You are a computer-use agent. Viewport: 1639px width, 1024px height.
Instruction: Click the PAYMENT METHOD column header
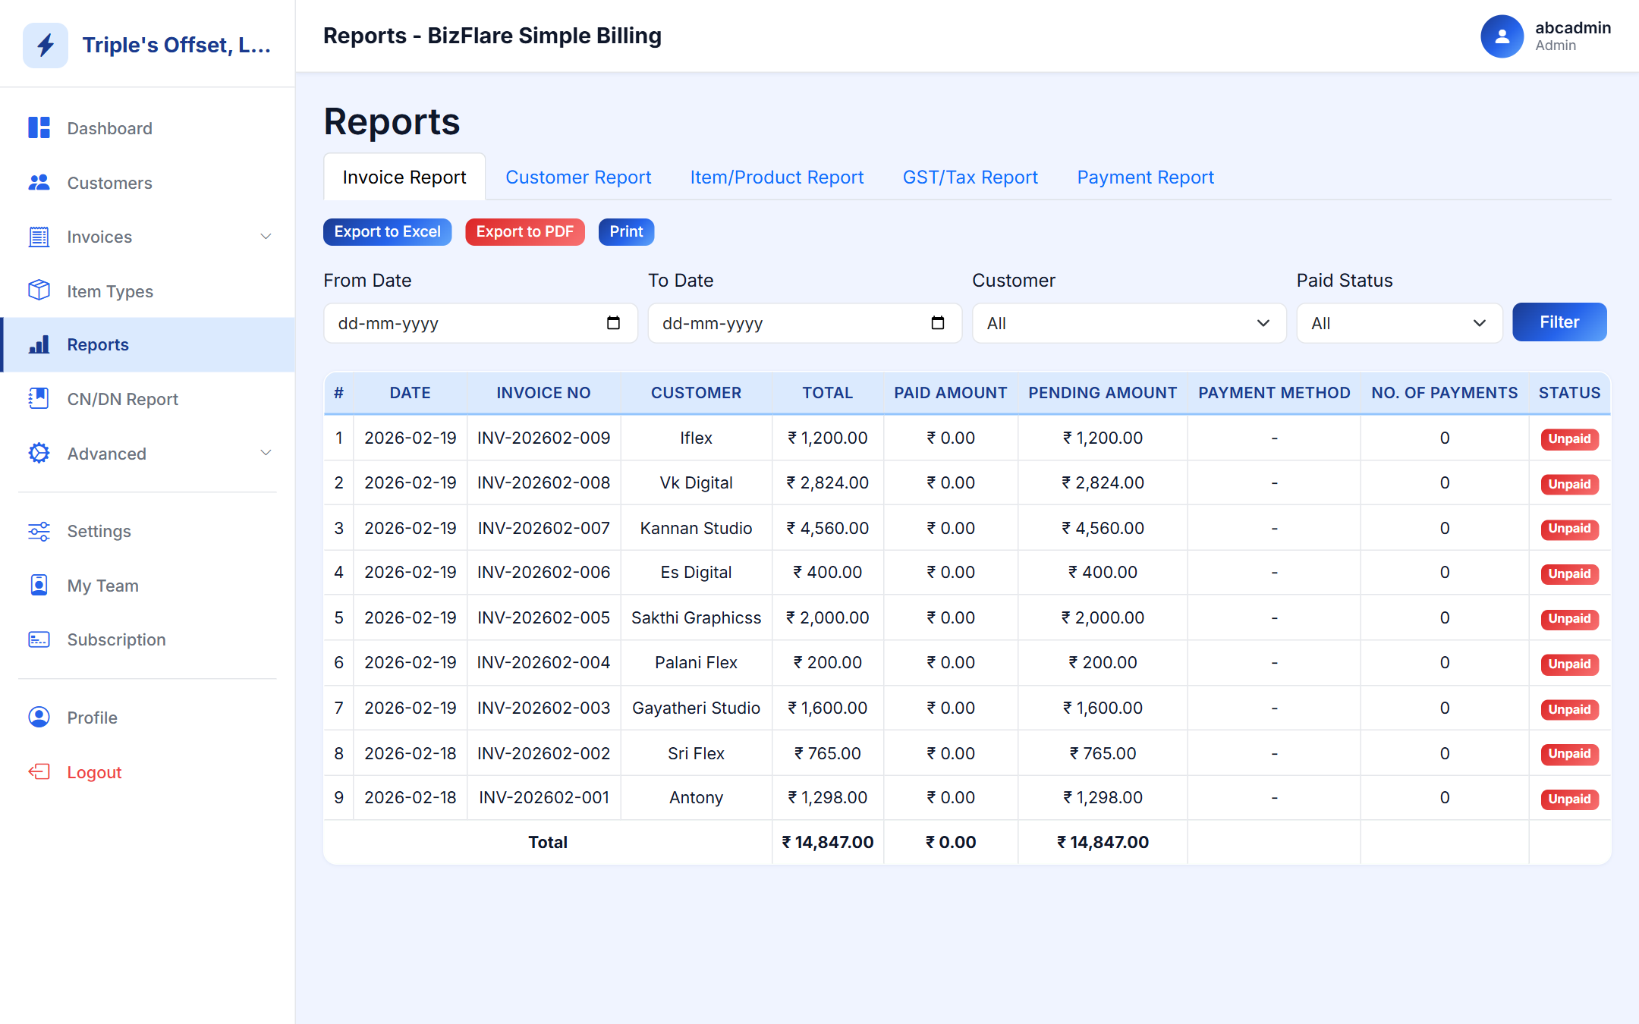coord(1274,393)
